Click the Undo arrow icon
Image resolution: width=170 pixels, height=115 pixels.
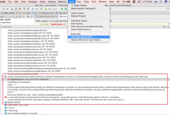[x=4, y=9]
